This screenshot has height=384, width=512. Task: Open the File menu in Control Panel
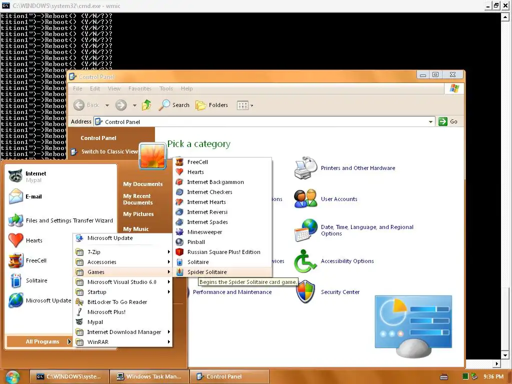(x=77, y=88)
